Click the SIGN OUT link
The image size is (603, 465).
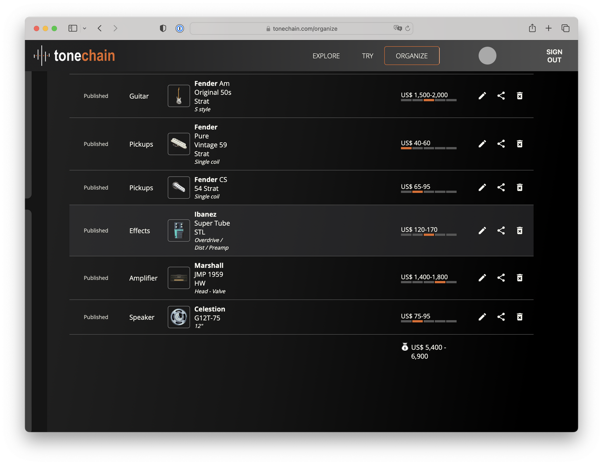[554, 56]
